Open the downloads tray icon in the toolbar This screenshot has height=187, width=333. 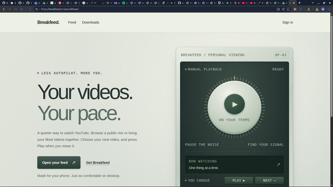click(x=317, y=9)
